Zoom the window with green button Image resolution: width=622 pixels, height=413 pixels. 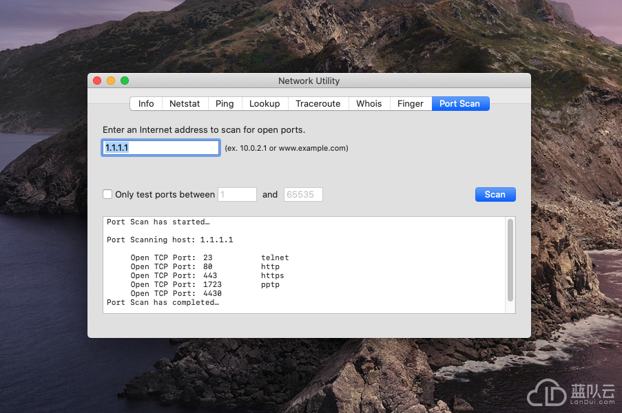pos(125,81)
